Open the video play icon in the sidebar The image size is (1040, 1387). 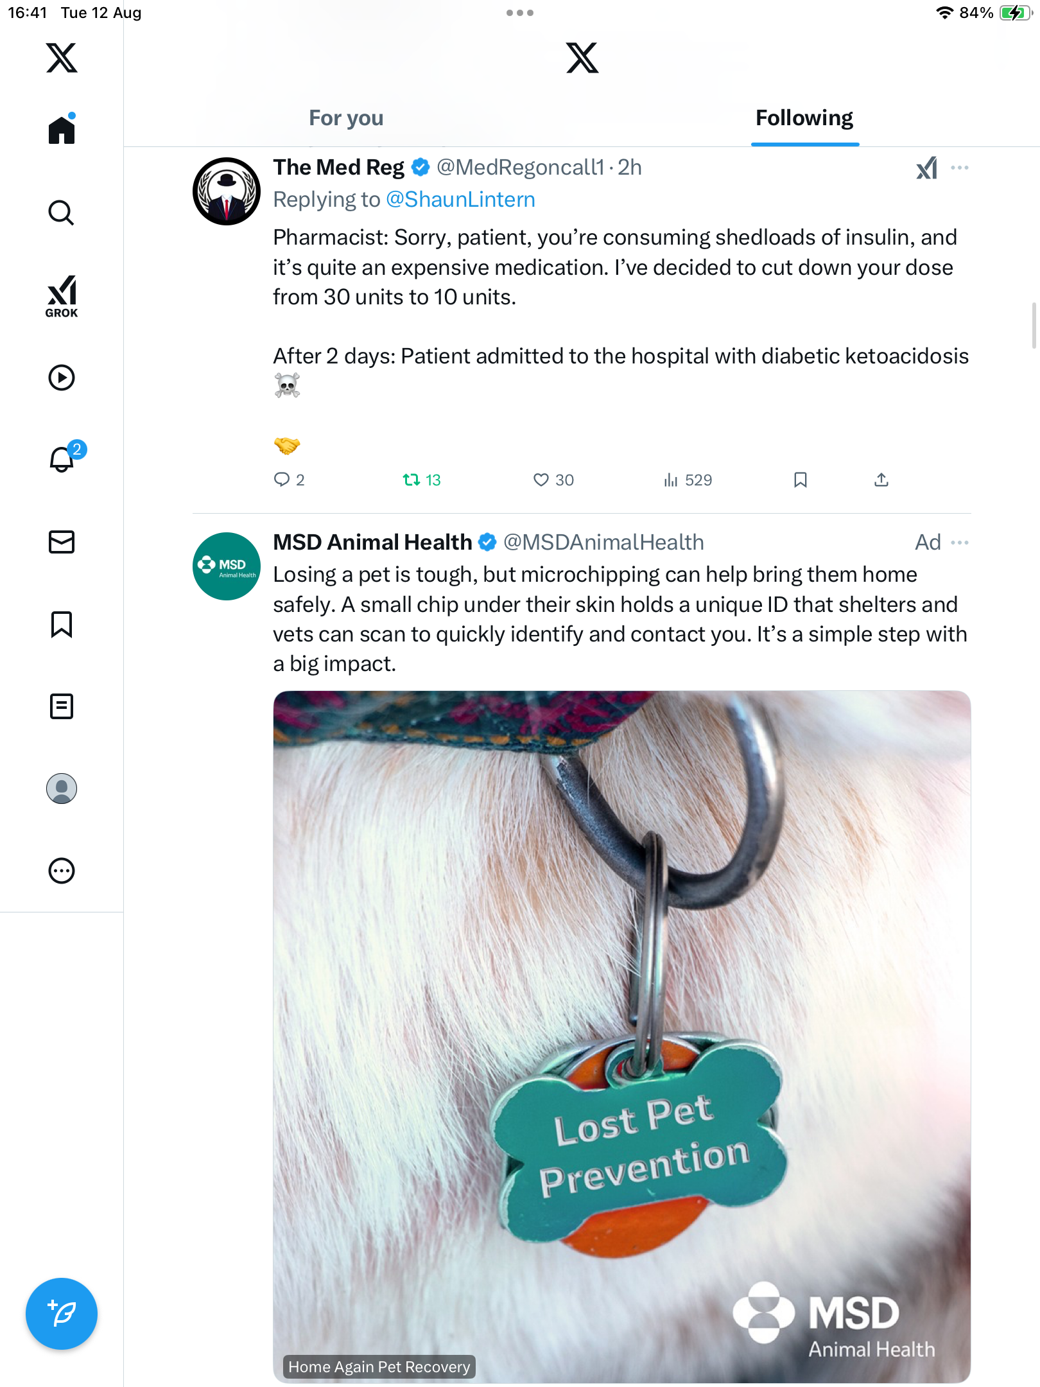[x=62, y=378]
